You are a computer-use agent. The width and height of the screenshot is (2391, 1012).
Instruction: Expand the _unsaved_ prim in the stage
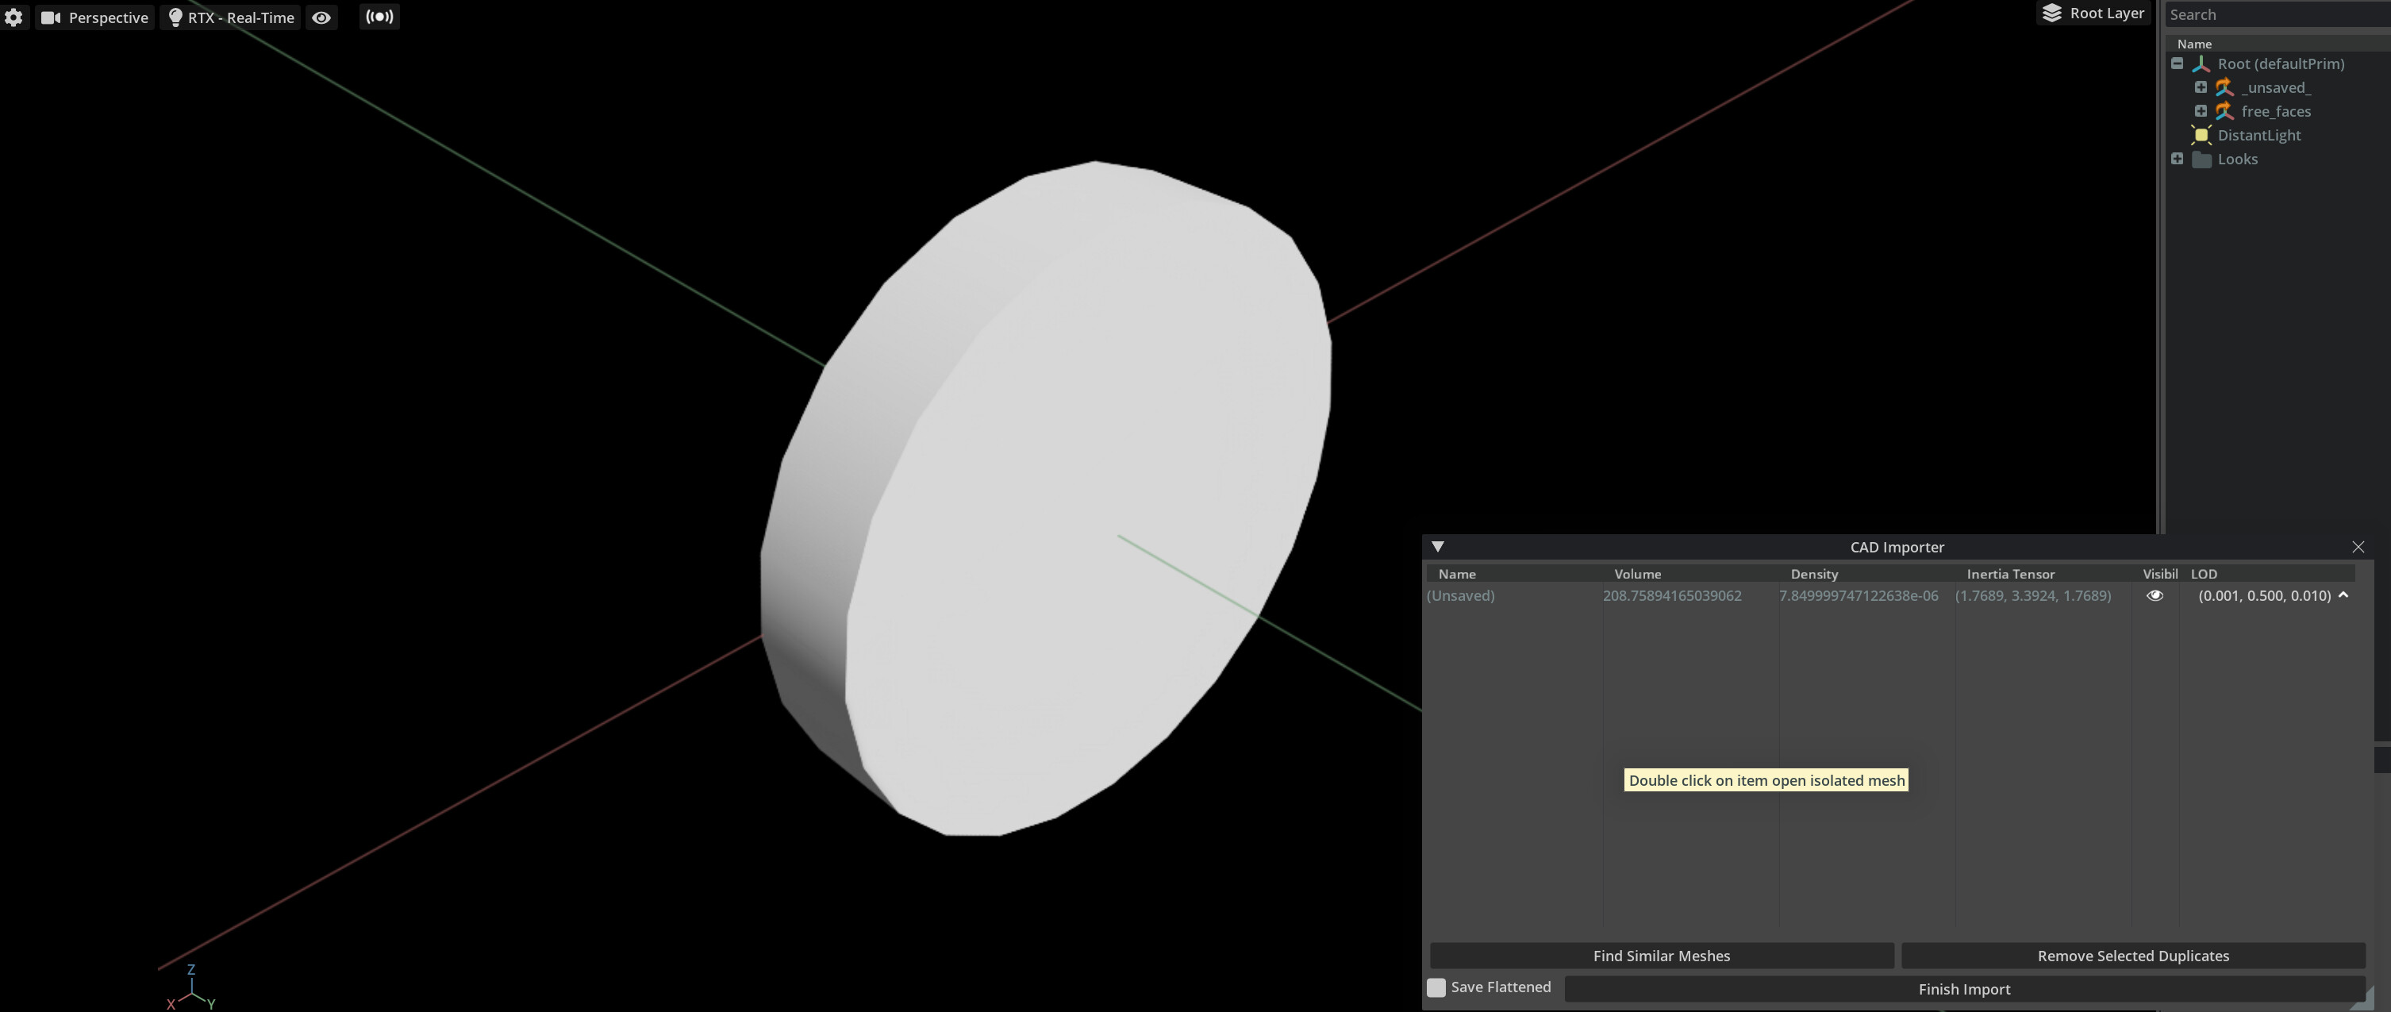(x=2201, y=87)
